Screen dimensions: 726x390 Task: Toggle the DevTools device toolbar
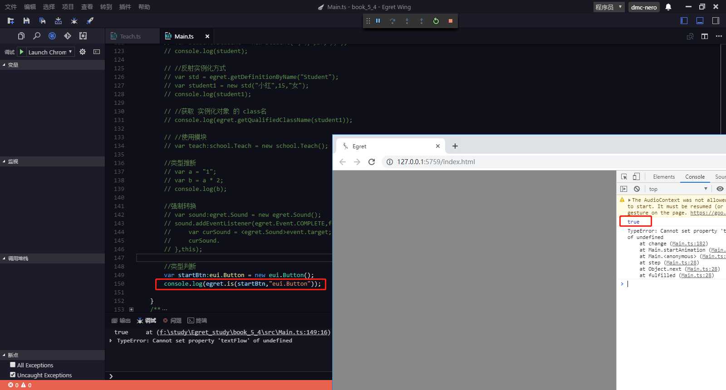[x=636, y=177]
